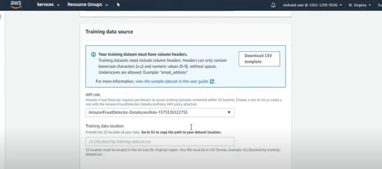Expand the nicholat-iam account dropdown
The height and width of the screenshot is (169, 382).
(x=312, y=5)
